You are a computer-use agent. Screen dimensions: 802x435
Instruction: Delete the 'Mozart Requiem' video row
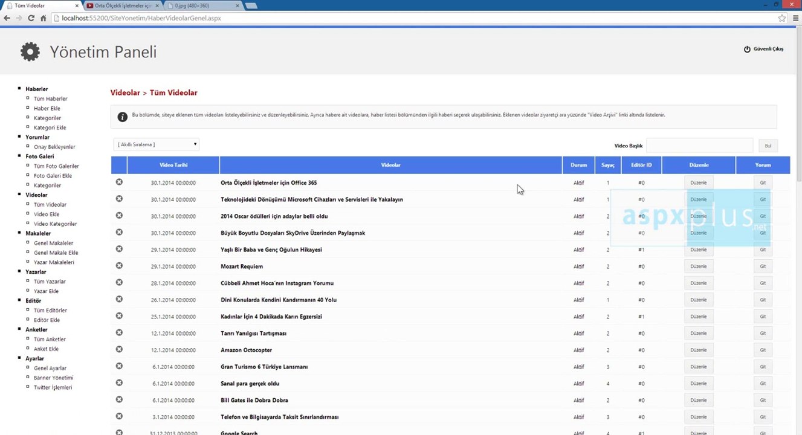(119, 266)
